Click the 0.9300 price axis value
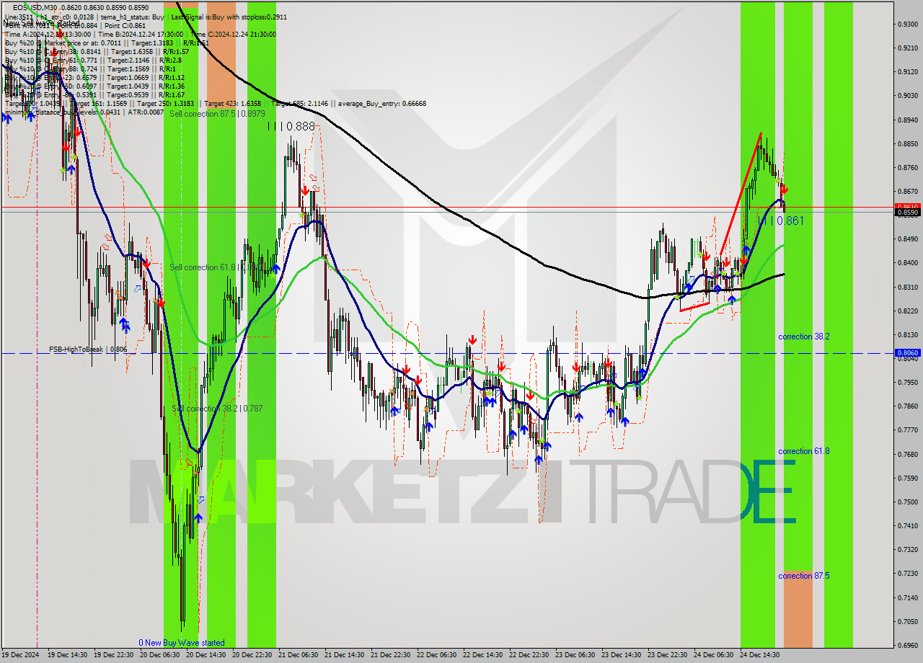The height and width of the screenshot is (663, 923). 908,25
